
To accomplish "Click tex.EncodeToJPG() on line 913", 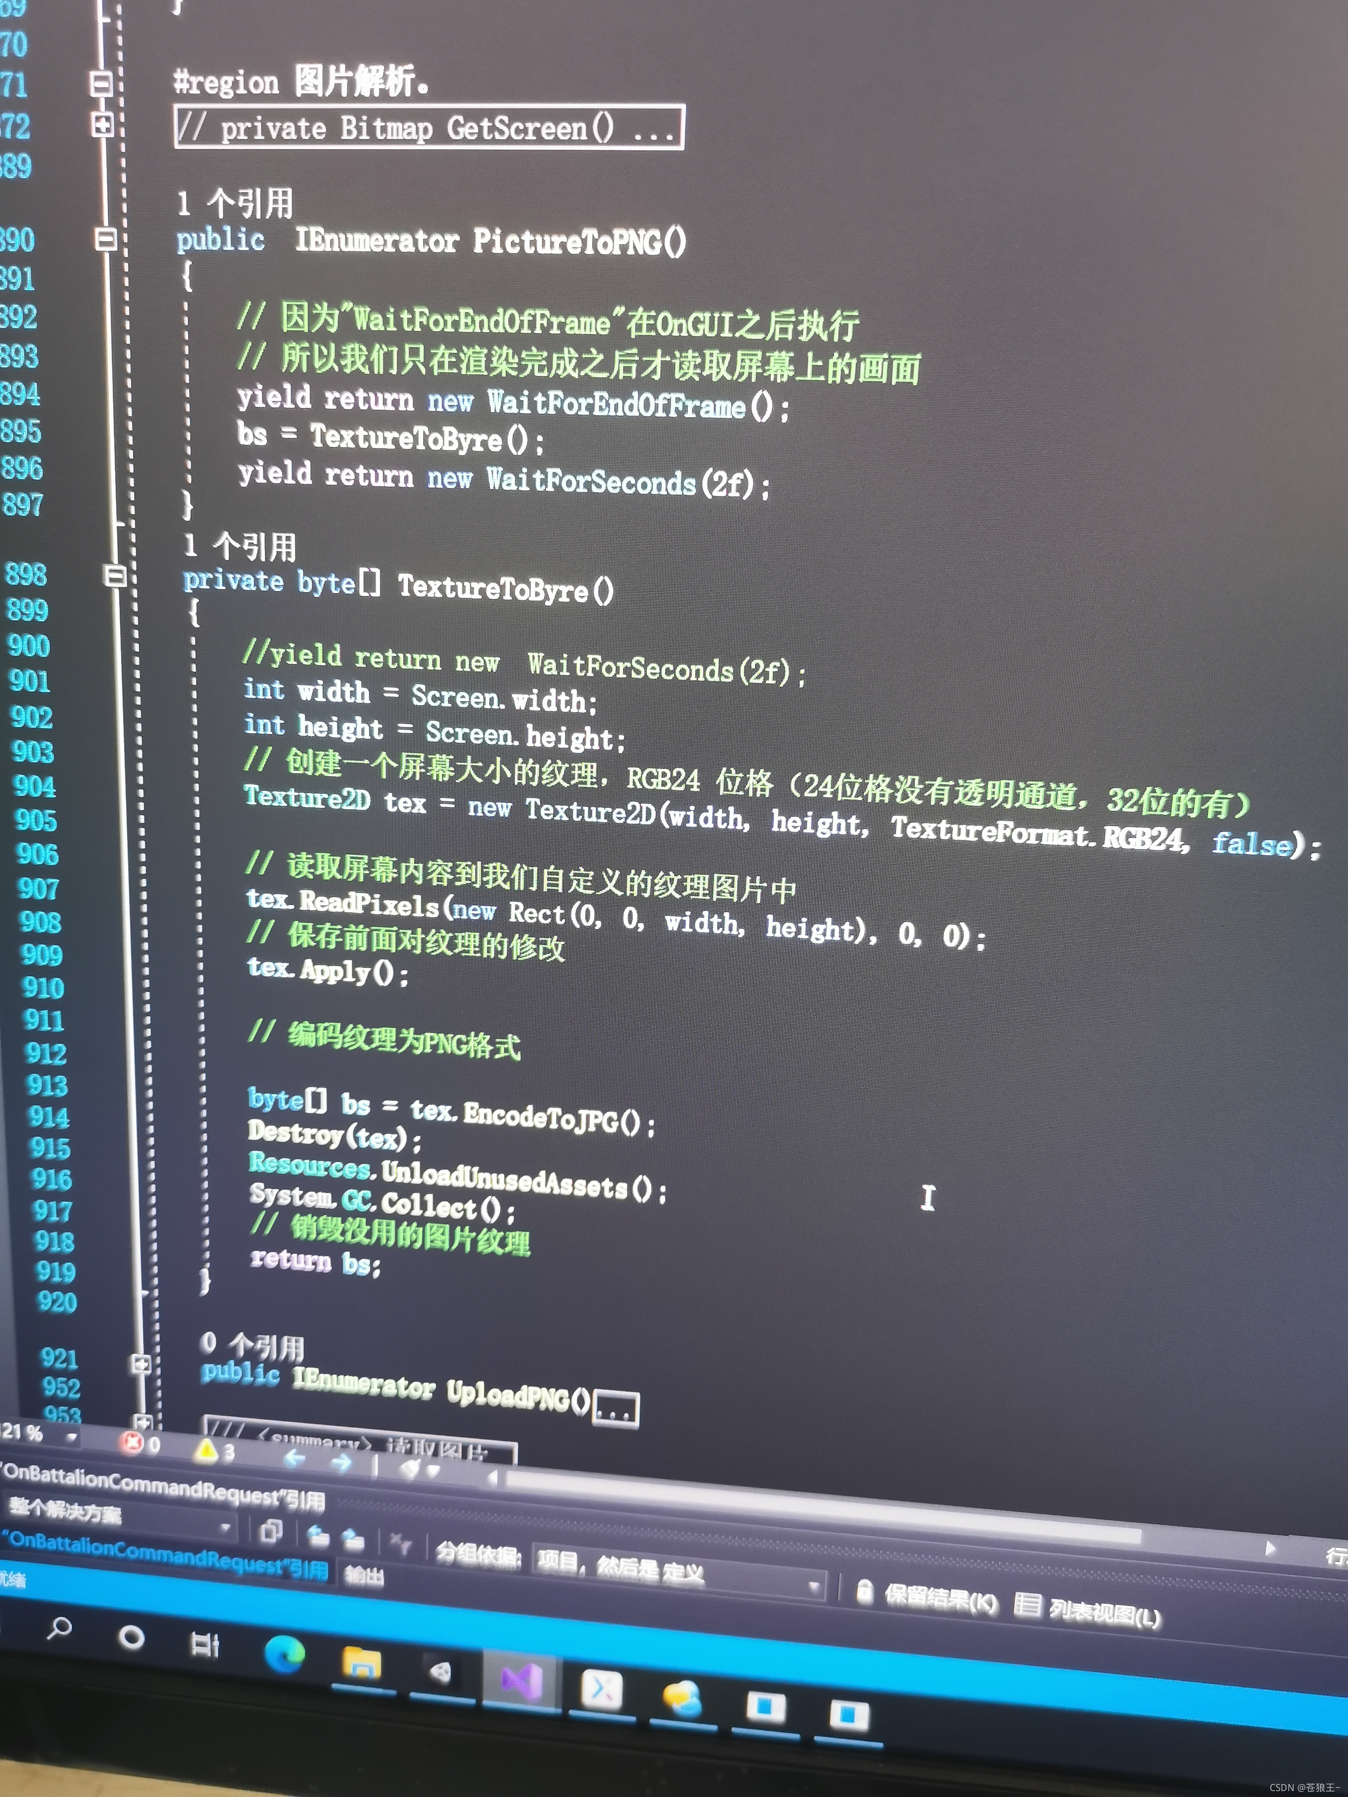I will click(526, 1116).
